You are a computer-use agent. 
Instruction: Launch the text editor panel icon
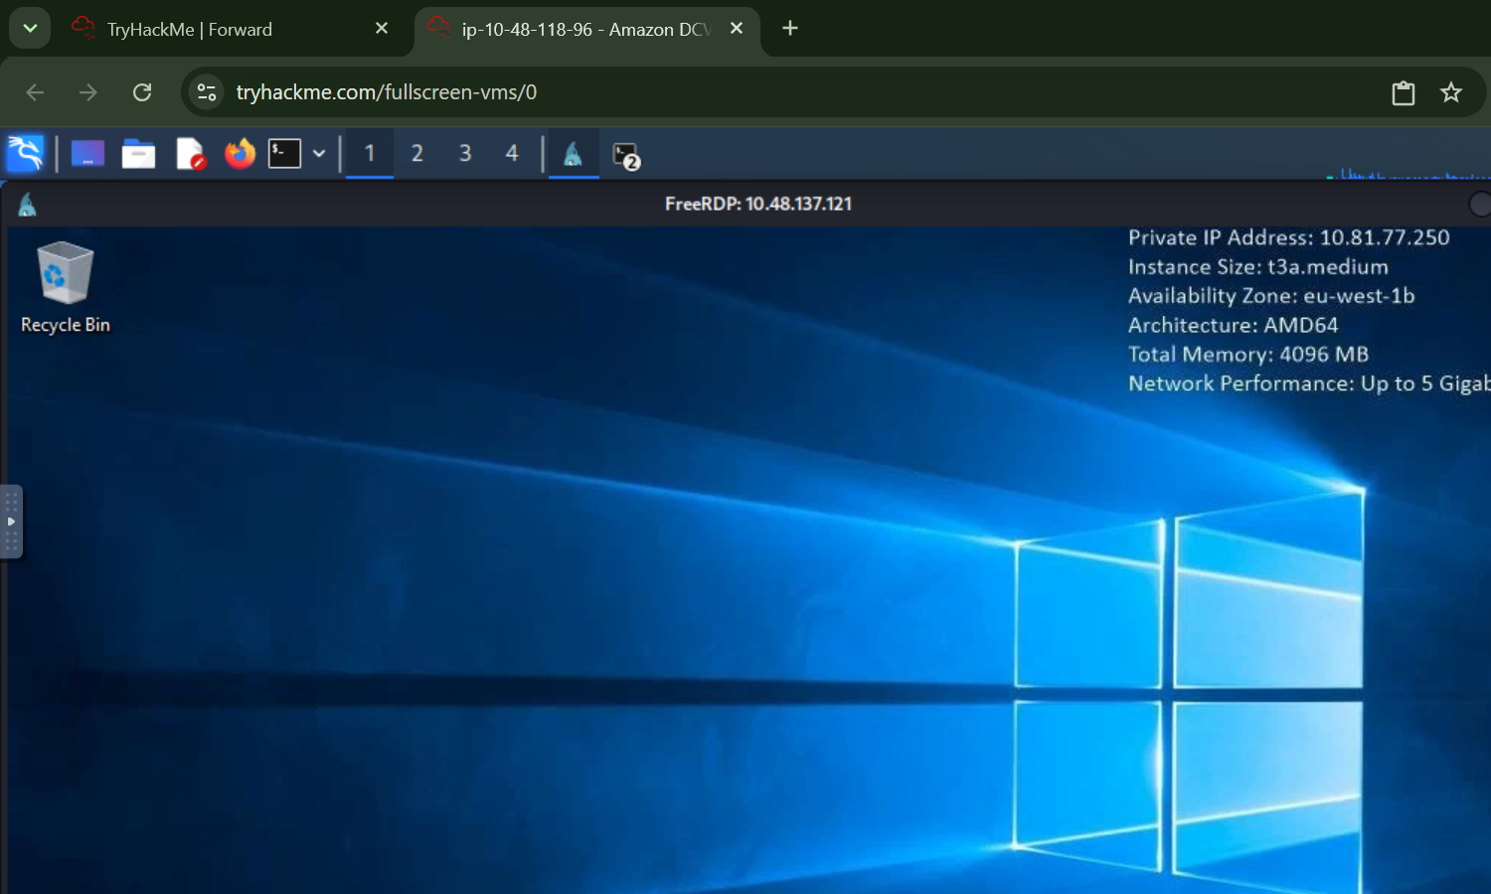pos(190,154)
